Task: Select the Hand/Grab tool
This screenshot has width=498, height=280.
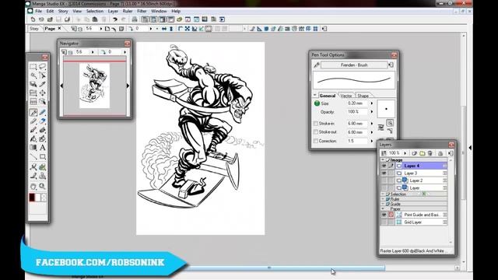Action: coord(33,187)
